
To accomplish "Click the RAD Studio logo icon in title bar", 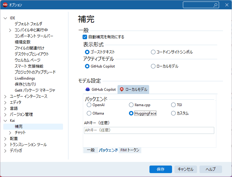I will click(x=5, y=5).
